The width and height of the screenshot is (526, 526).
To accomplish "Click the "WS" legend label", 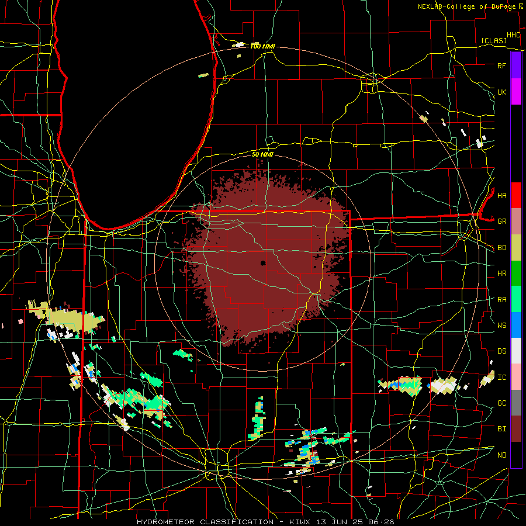I will (501, 326).
